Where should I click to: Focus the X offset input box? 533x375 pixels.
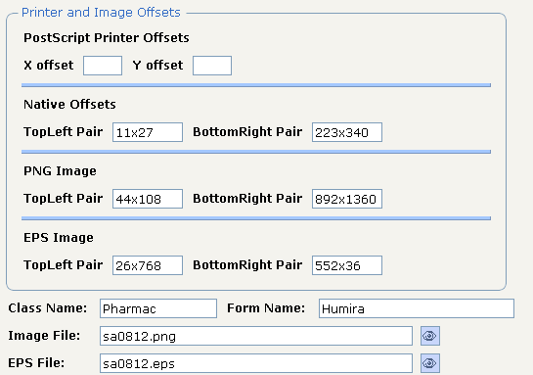103,66
